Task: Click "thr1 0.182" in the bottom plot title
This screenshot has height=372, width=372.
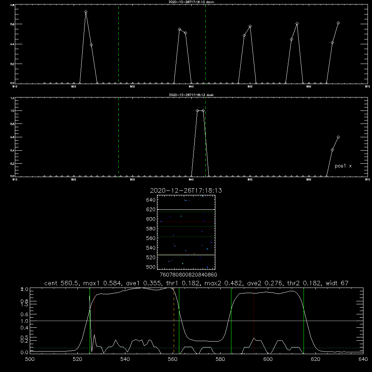Action: tap(183, 283)
